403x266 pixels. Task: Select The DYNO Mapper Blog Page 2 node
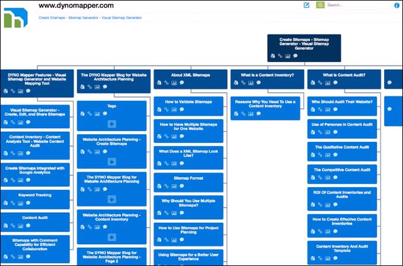point(112,257)
